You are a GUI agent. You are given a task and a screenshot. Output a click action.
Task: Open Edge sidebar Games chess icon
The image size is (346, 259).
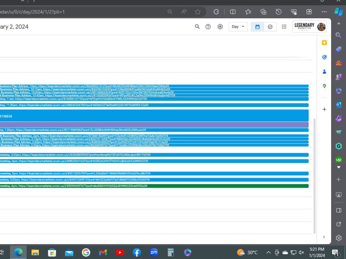click(x=338, y=77)
